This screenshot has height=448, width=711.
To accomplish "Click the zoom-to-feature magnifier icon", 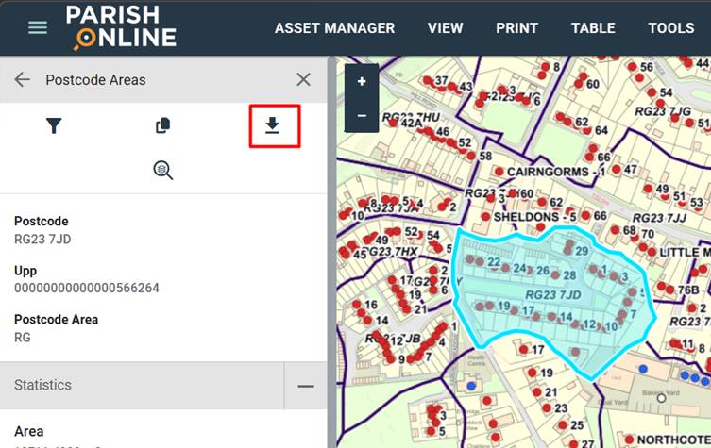I will 162,170.
